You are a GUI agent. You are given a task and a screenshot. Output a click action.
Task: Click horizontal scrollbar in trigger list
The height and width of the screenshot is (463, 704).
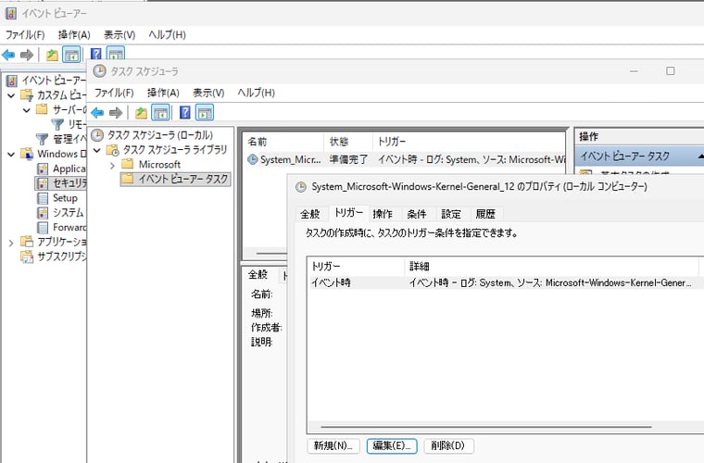486,427
